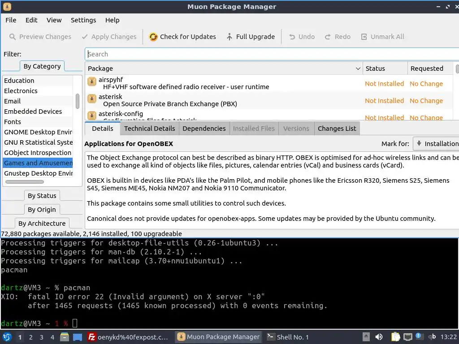Open the View menu

tap(54, 20)
